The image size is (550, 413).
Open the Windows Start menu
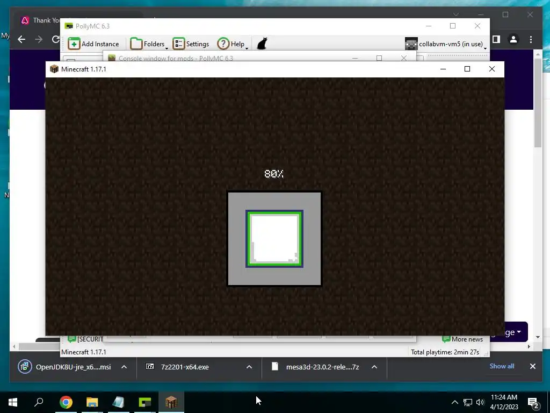click(x=13, y=402)
